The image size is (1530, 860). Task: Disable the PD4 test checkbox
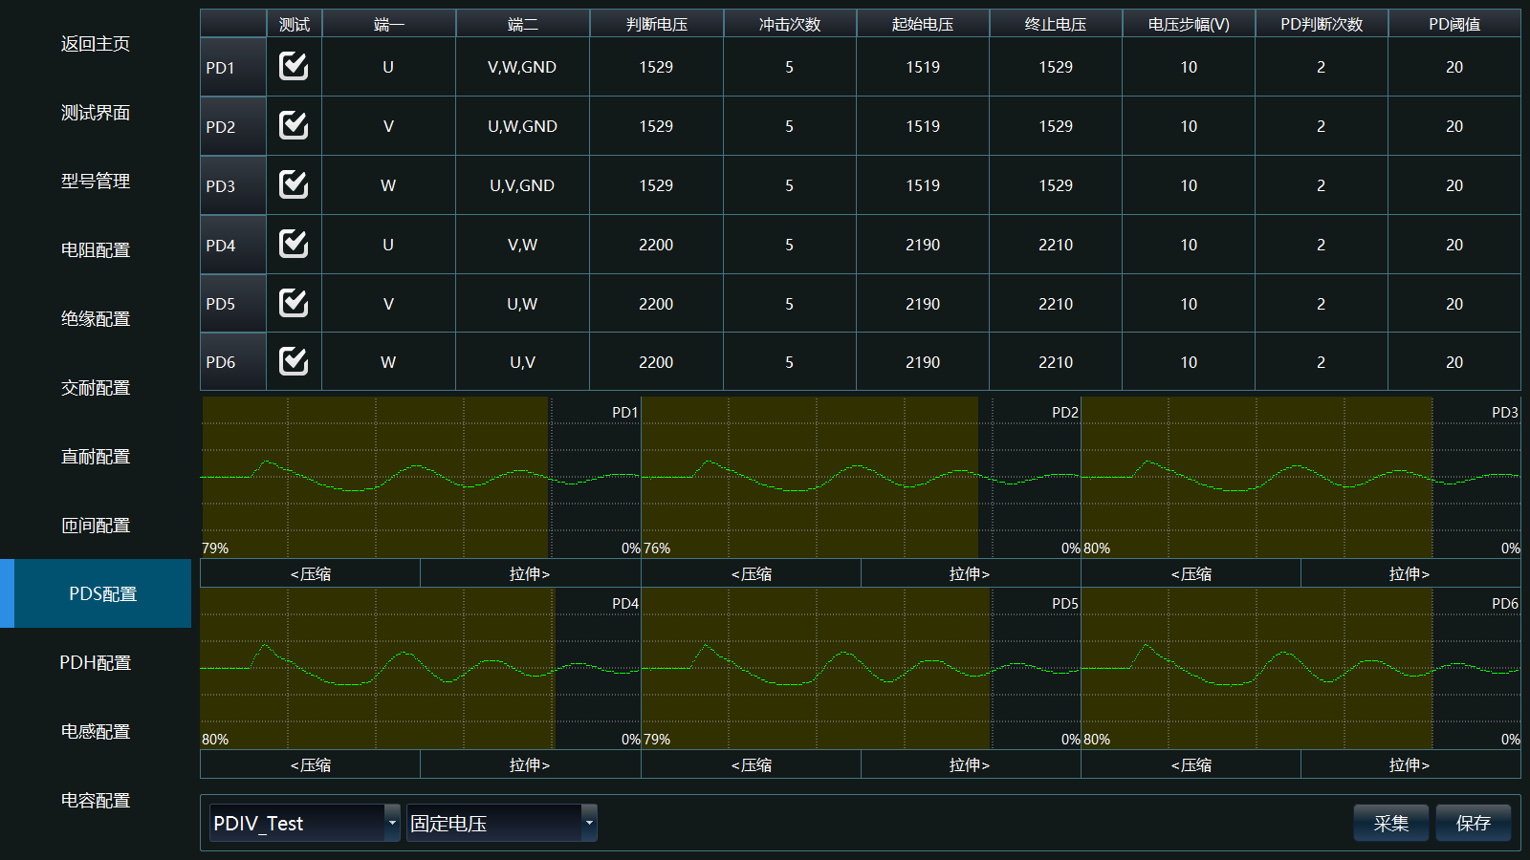[x=294, y=244]
